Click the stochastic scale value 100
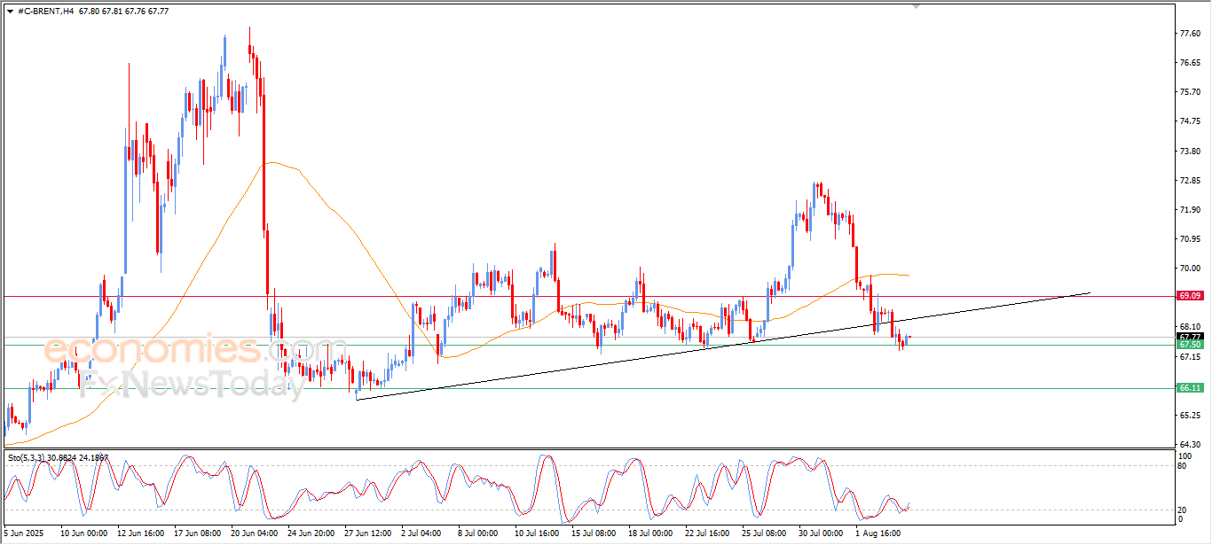This screenshot has width=1212, height=545. coord(1186,455)
